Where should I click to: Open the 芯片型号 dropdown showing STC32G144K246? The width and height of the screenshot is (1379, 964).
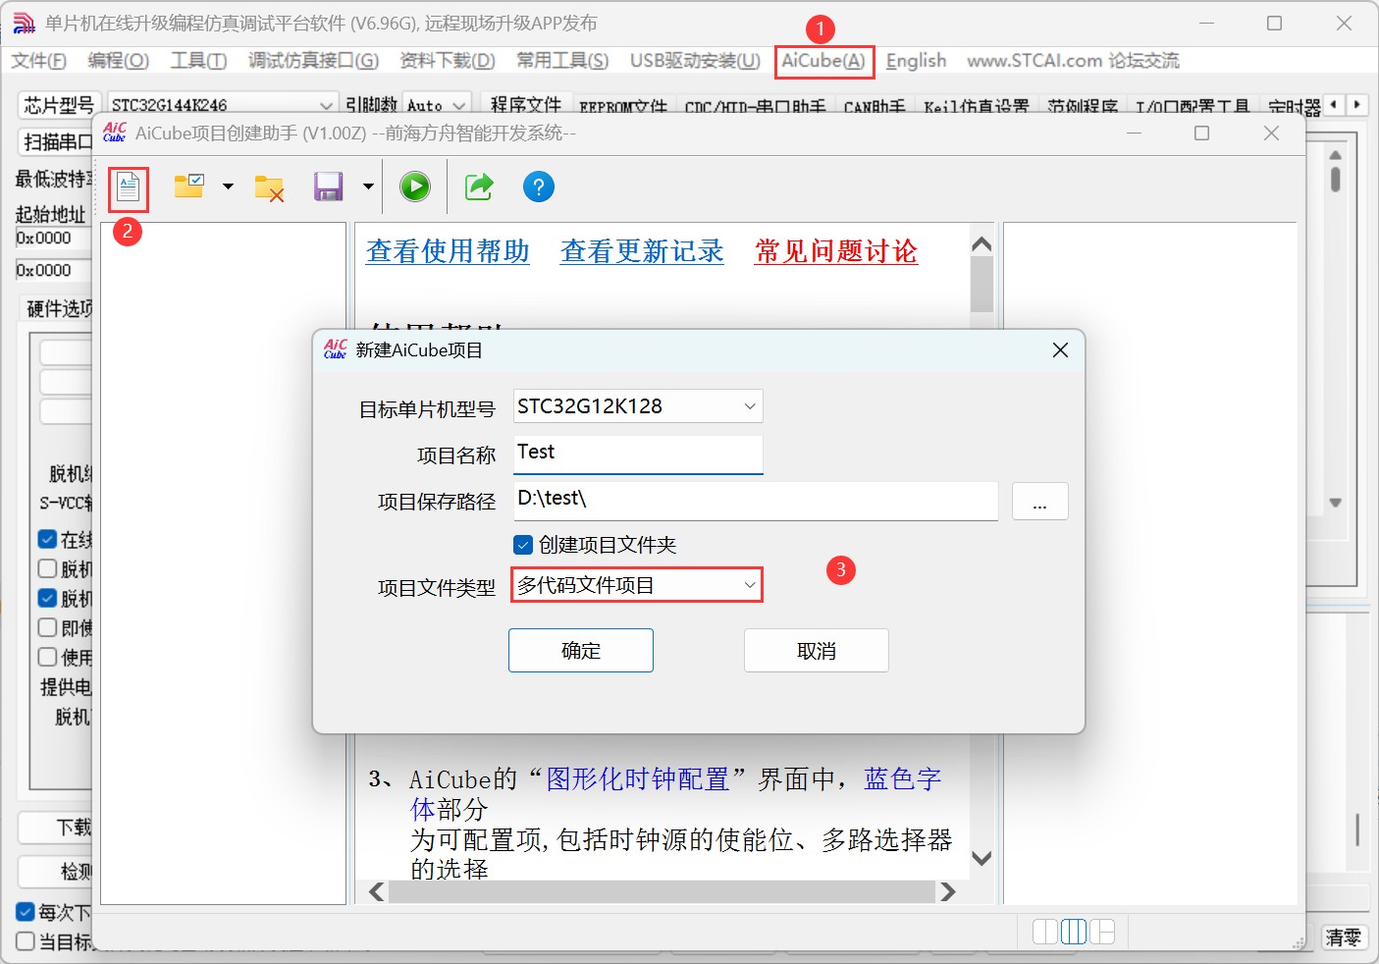(327, 103)
